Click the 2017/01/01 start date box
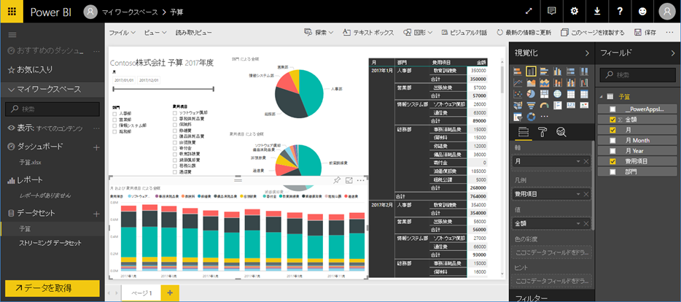The width and height of the screenshot is (681, 302). coord(124,80)
